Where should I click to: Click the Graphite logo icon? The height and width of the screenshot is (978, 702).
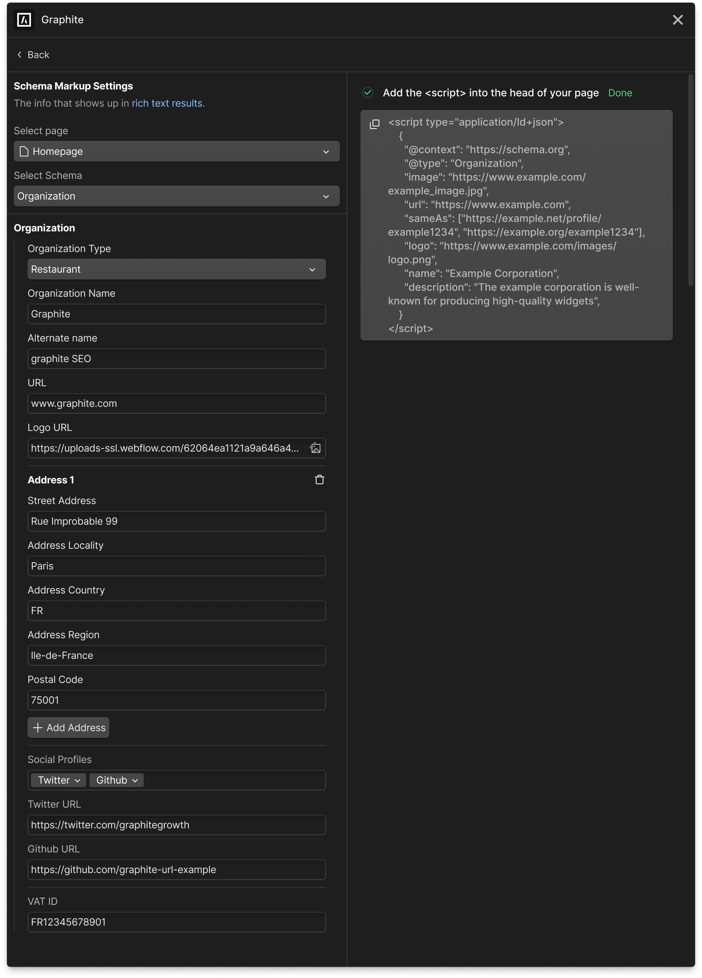(24, 20)
